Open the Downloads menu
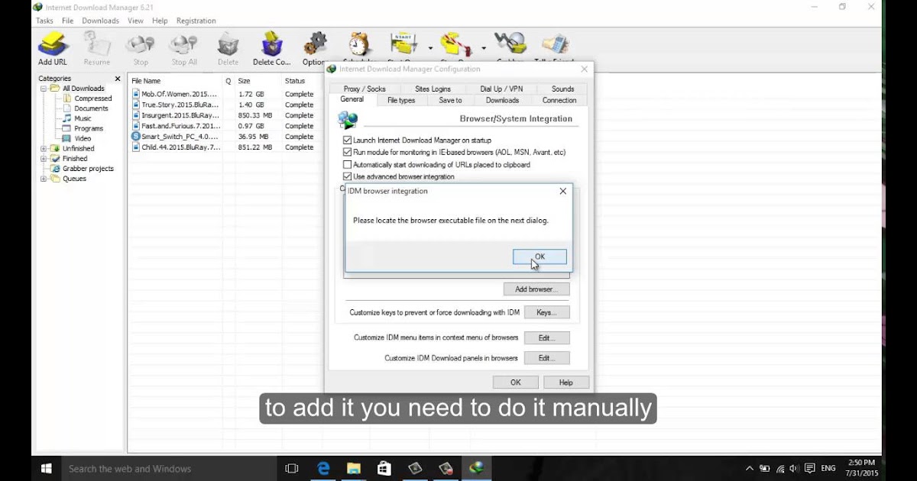Viewport: 917px width, 481px height. tap(101, 21)
